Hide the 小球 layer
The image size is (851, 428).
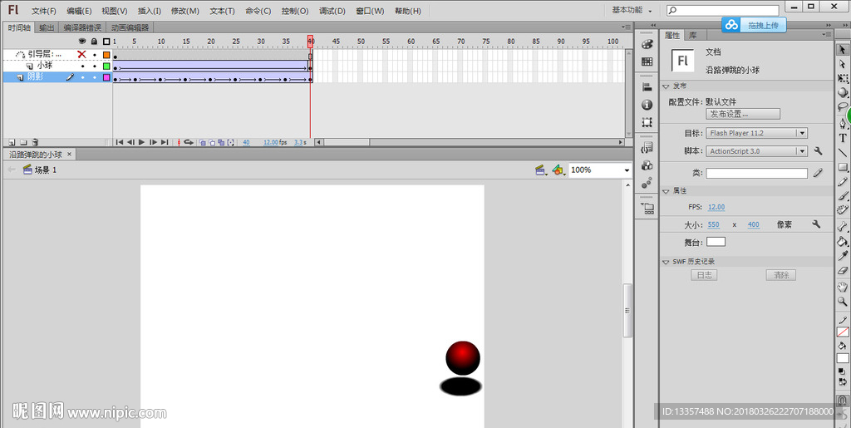point(82,66)
